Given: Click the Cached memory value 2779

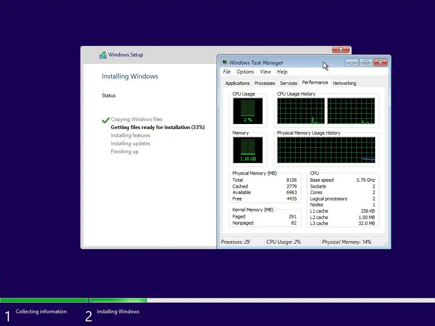Looking at the screenshot, I should click(291, 186).
